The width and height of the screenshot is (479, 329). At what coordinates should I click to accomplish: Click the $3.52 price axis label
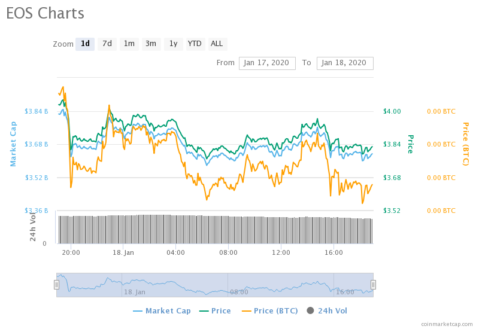[x=392, y=211]
